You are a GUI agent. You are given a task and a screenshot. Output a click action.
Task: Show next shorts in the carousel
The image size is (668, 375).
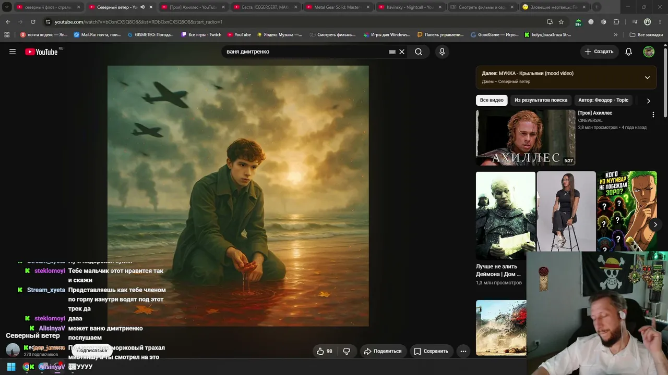[x=655, y=224]
